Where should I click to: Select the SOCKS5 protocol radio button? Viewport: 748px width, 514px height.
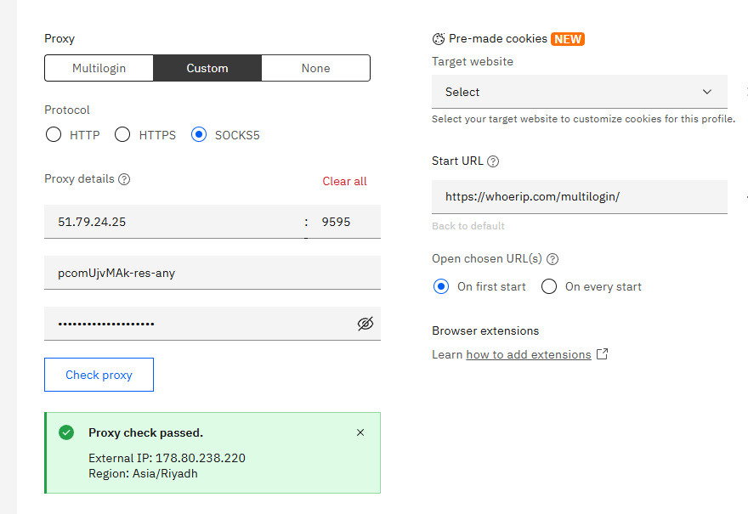point(199,134)
